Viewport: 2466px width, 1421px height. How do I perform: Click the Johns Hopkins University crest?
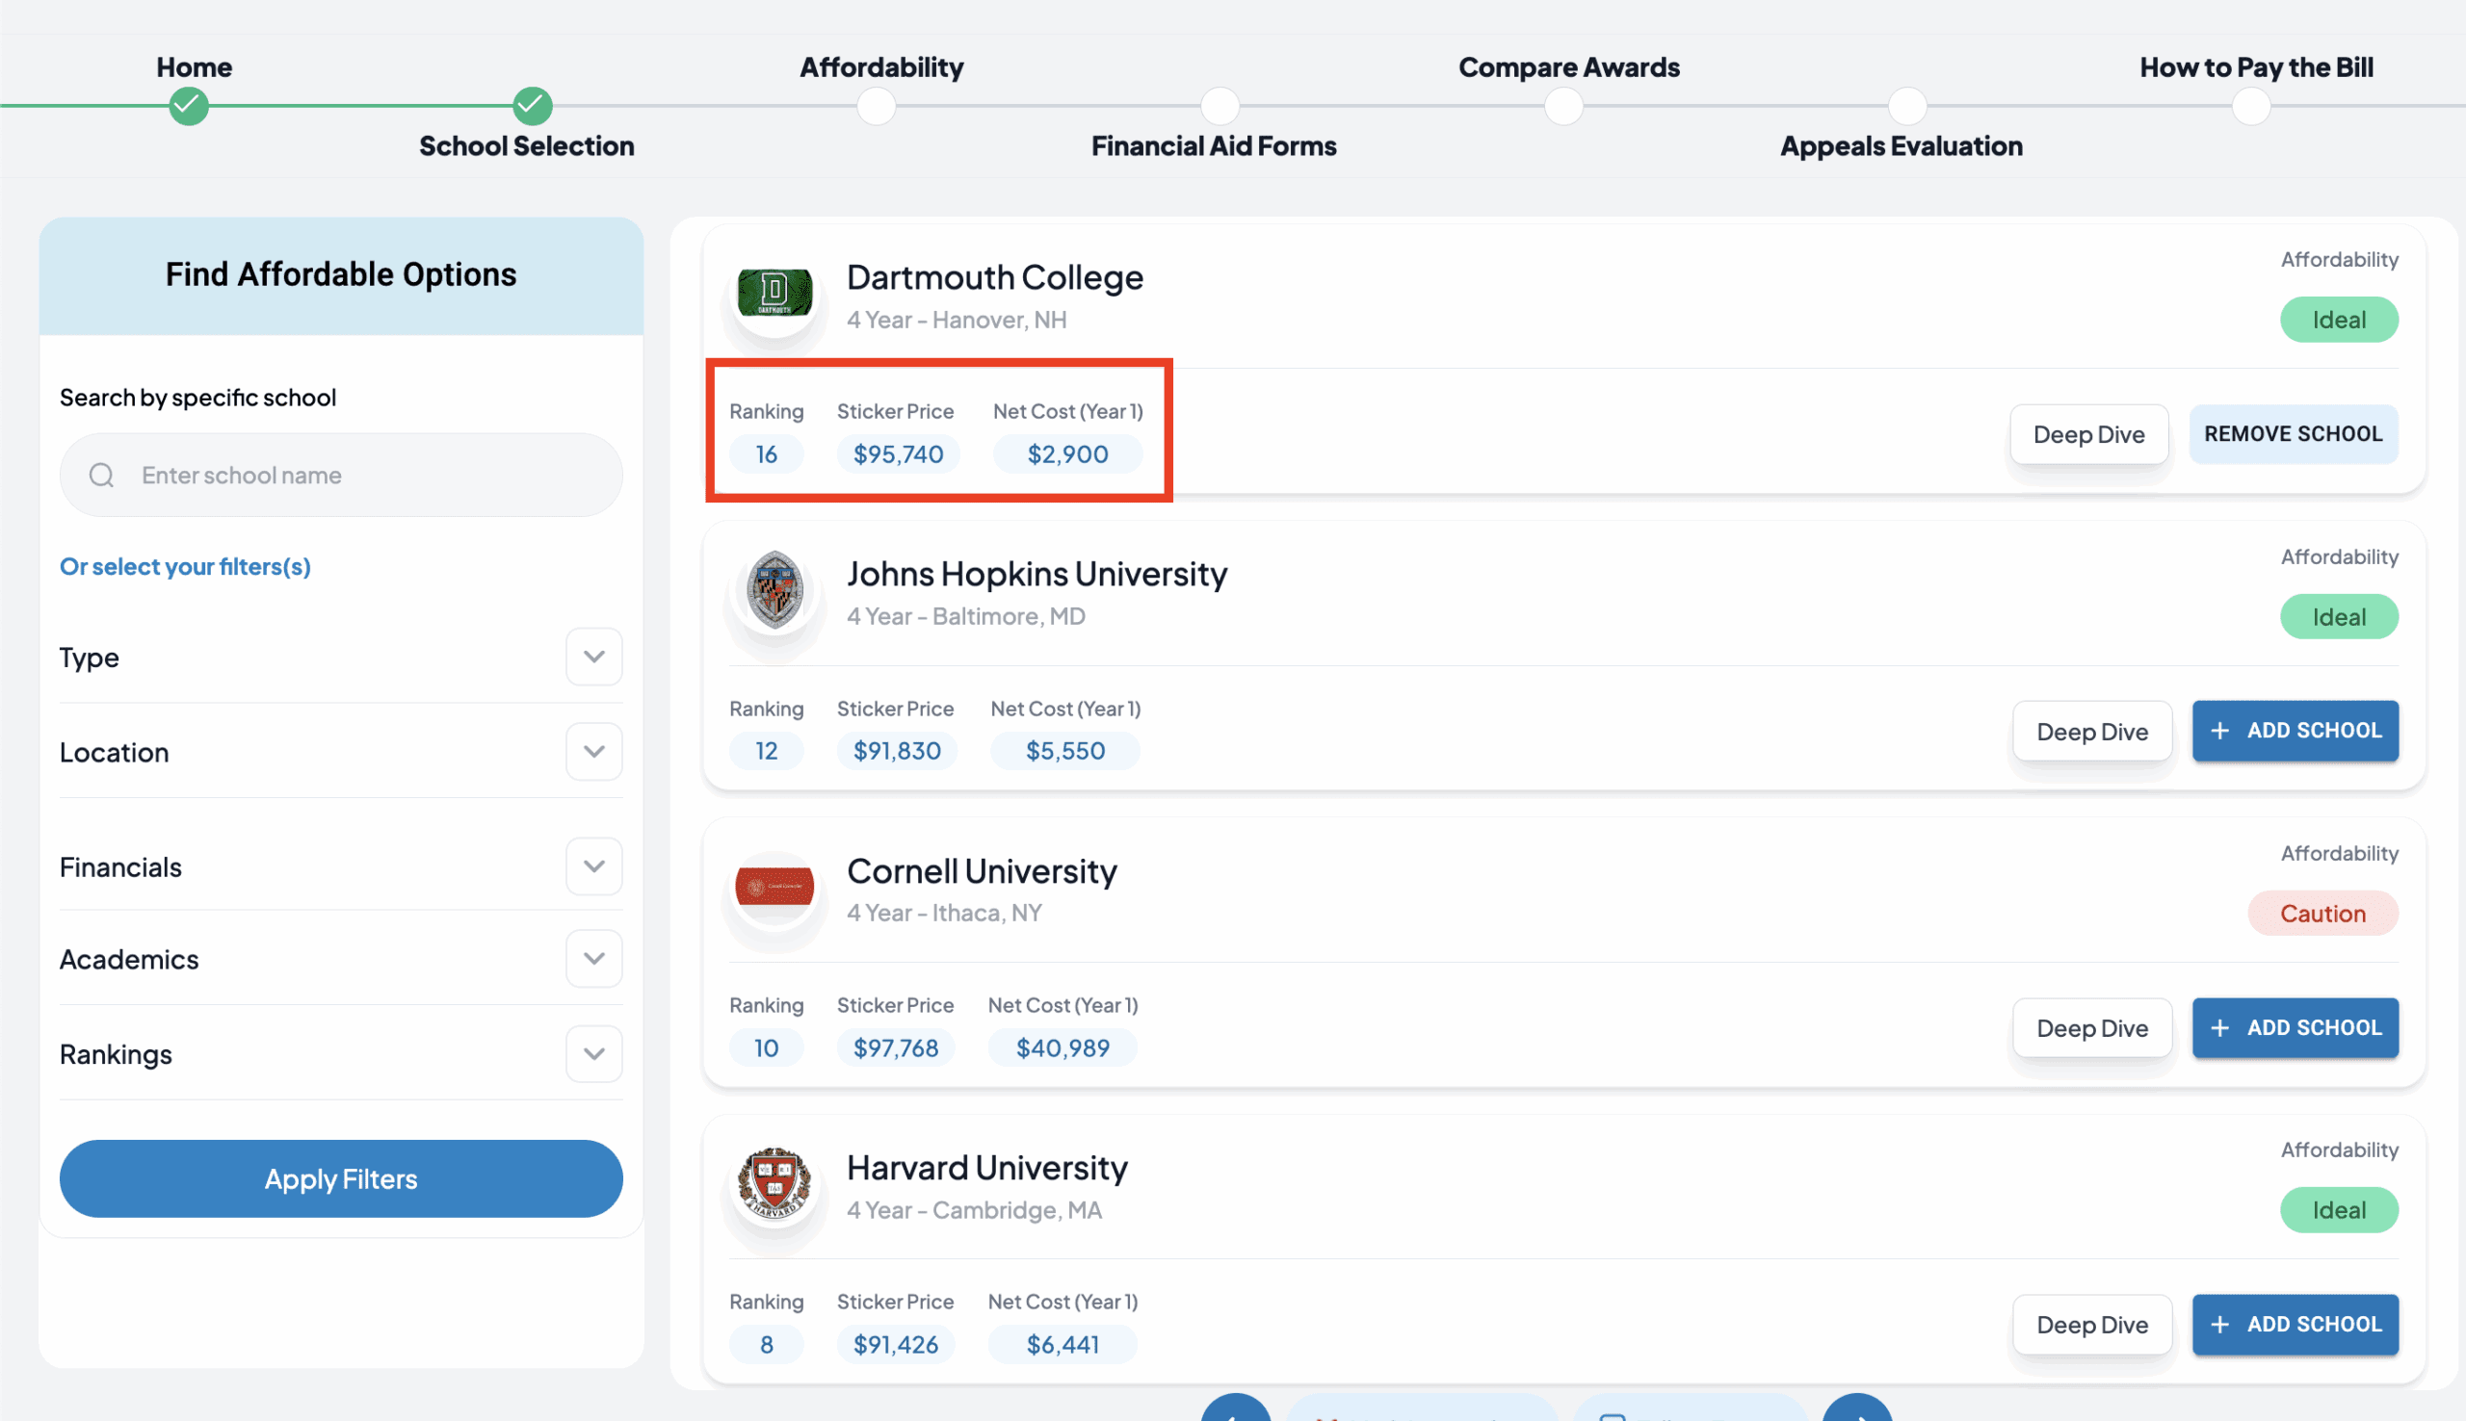click(774, 589)
